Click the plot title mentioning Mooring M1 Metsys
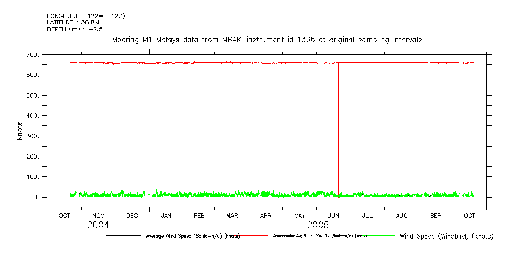The height and width of the screenshot is (262, 526). (x=267, y=40)
